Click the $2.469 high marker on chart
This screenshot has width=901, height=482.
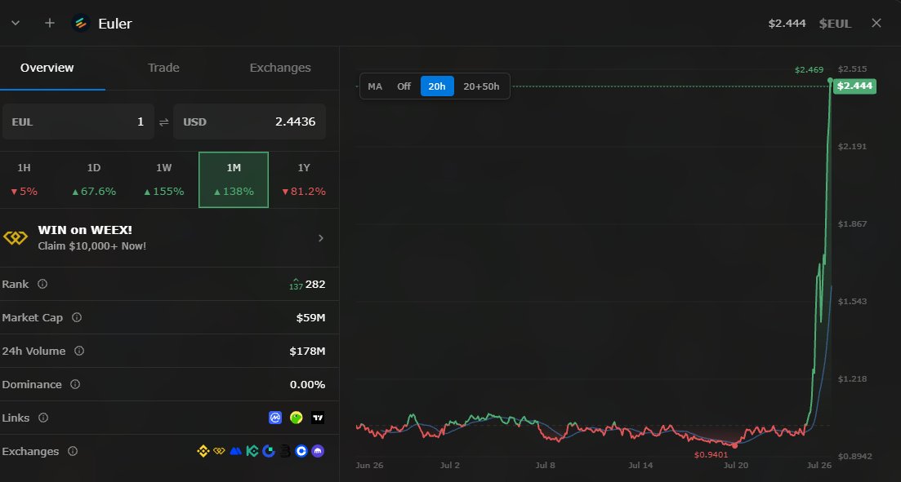[x=809, y=70]
